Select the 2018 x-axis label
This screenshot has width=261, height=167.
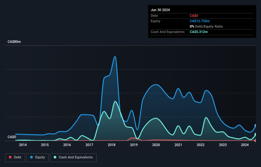point(112,145)
